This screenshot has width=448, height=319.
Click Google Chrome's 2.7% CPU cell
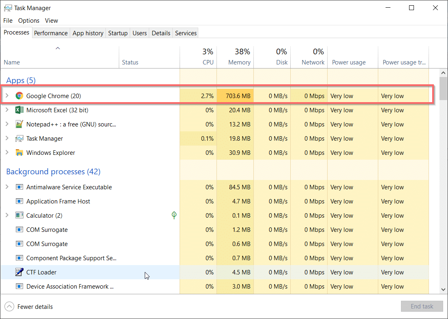pyautogui.click(x=198, y=96)
